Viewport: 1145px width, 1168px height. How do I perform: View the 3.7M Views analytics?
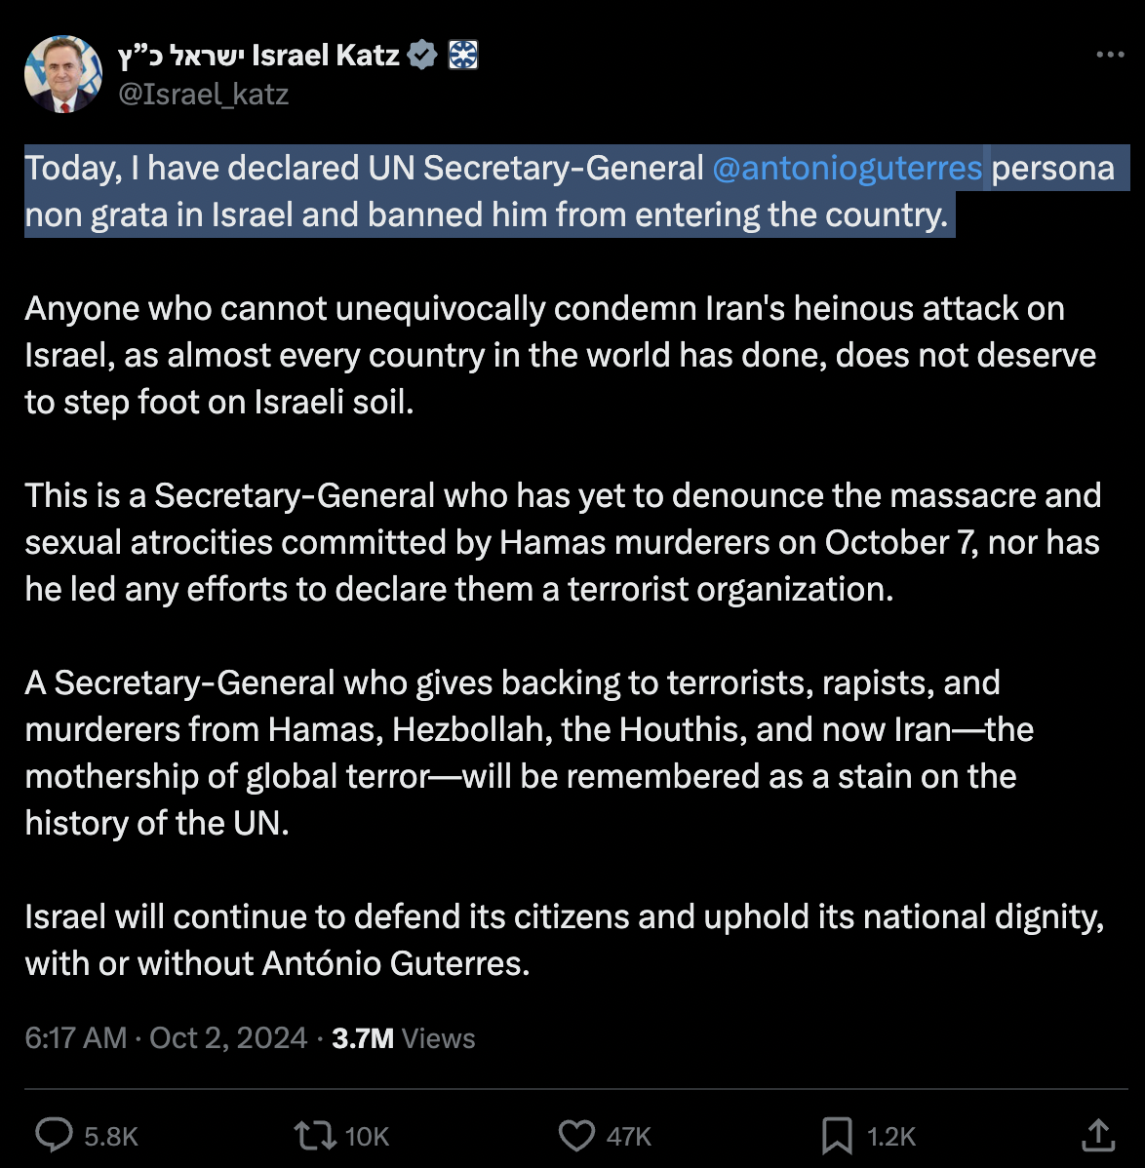point(403,1037)
